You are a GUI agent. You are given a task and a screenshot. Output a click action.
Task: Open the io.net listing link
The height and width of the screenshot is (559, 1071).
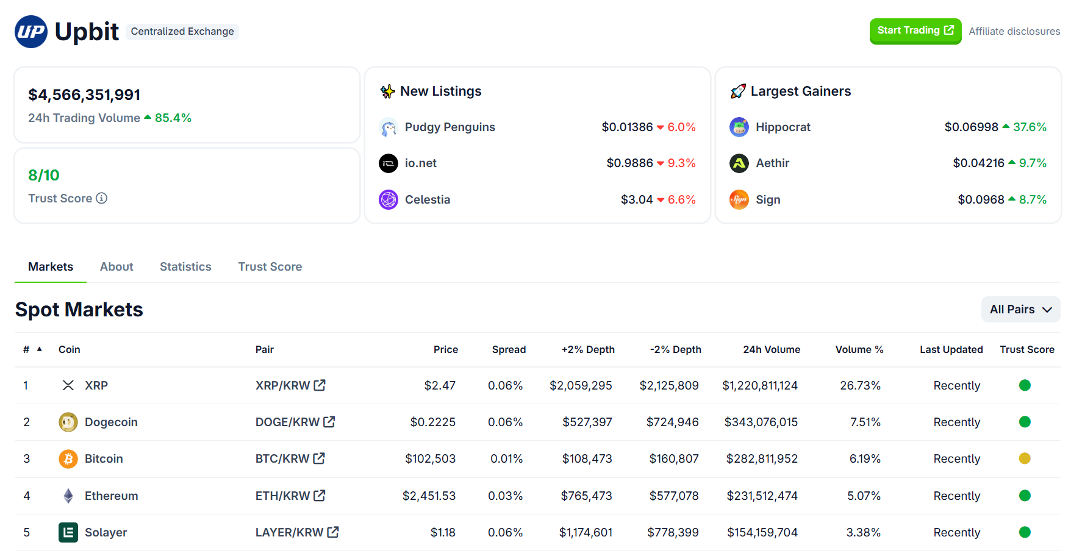point(421,163)
